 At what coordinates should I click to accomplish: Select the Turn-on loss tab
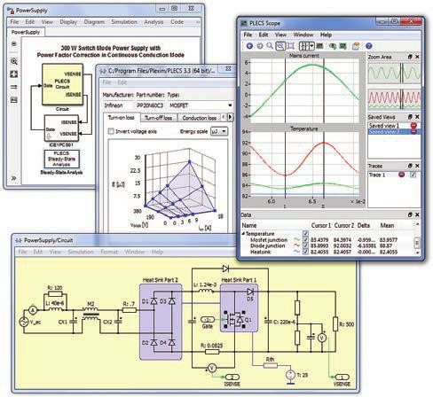[x=121, y=118]
